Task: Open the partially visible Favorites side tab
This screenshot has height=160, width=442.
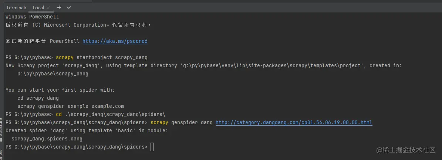Action: coord(1,155)
